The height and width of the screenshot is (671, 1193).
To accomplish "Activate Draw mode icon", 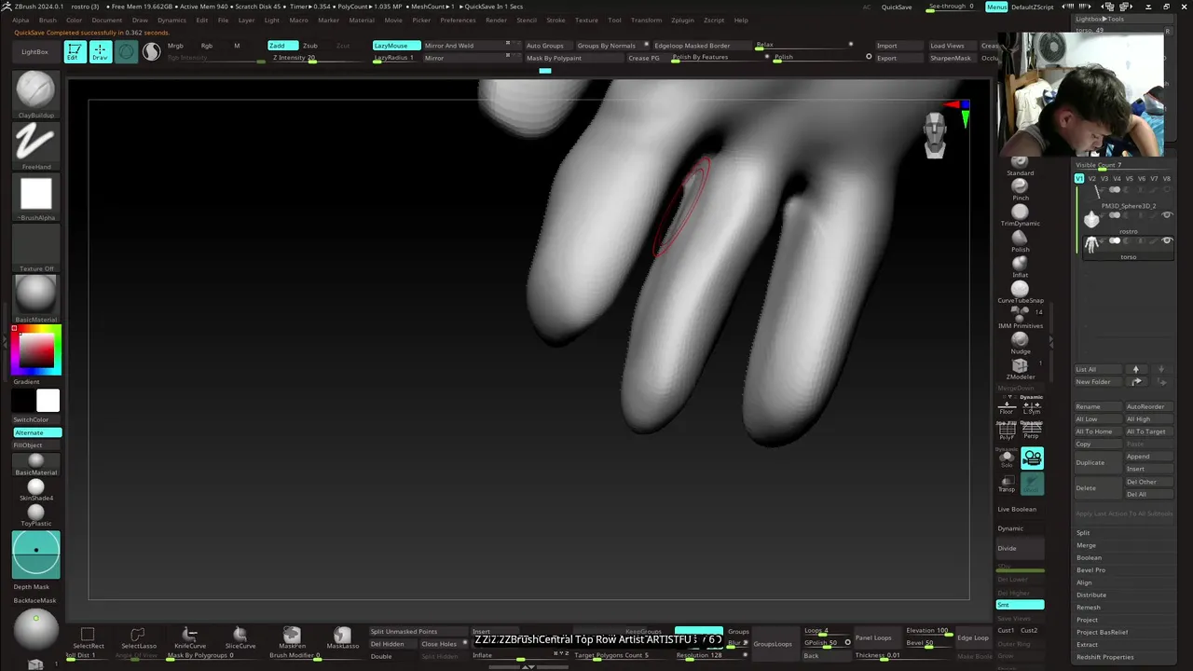I will click(x=100, y=52).
